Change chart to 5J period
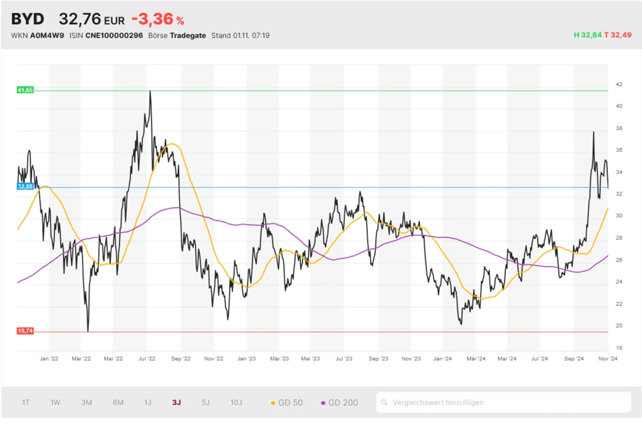This screenshot has height=425, width=642. click(x=205, y=403)
